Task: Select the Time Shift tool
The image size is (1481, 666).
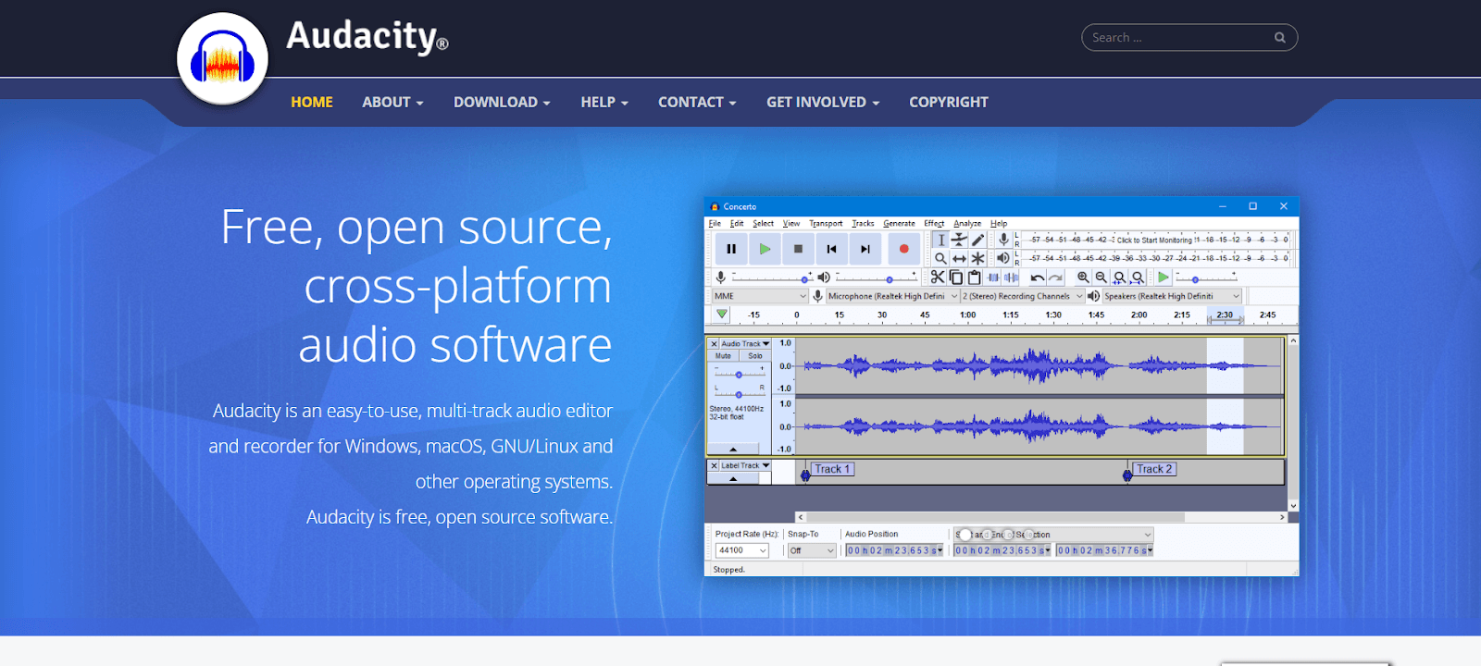Action: pyautogui.click(x=959, y=258)
